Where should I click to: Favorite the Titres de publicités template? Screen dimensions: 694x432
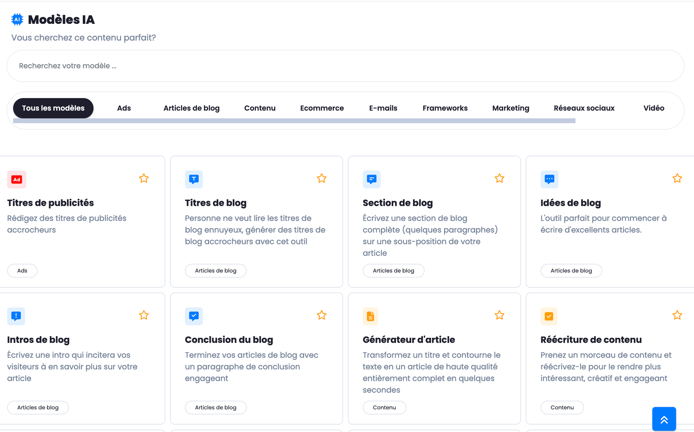[144, 178]
